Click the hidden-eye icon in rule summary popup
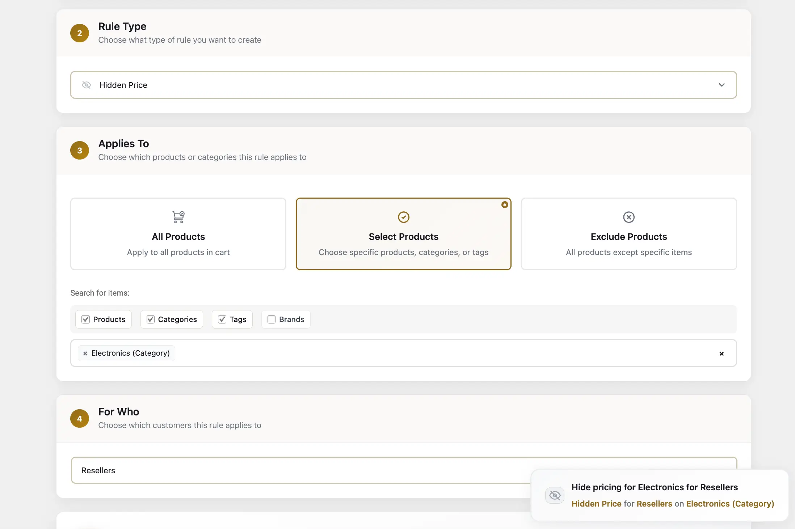Screen dimensions: 795x529 click(555, 495)
